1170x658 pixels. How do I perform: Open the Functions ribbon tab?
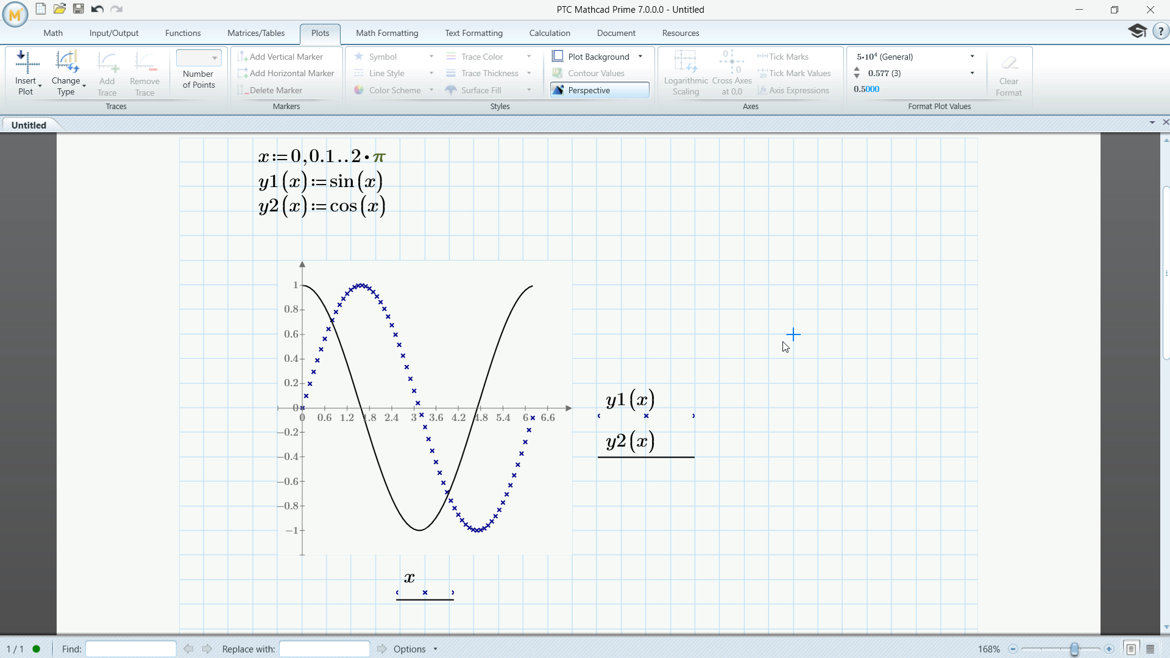click(x=183, y=34)
